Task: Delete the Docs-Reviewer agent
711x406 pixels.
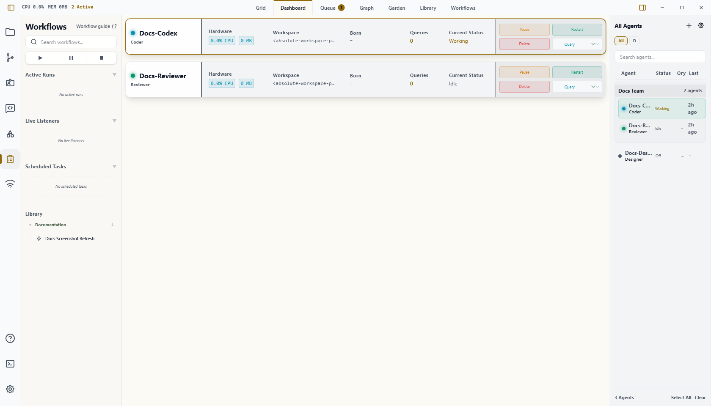Action: [x=524, y=87]
